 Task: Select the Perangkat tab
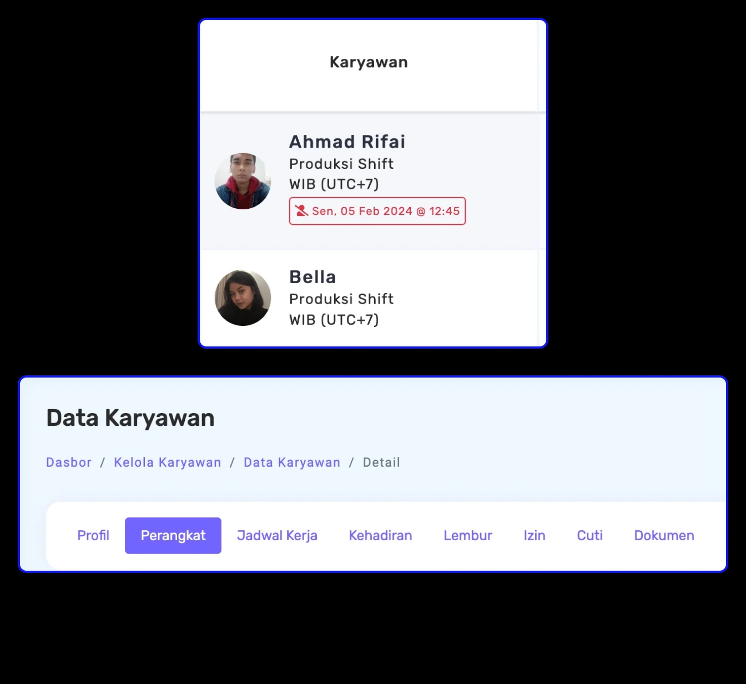[173, 536]
